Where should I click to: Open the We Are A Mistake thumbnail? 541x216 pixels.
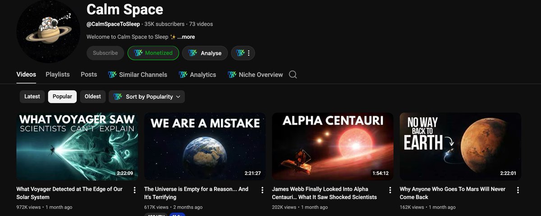(205, 146)
